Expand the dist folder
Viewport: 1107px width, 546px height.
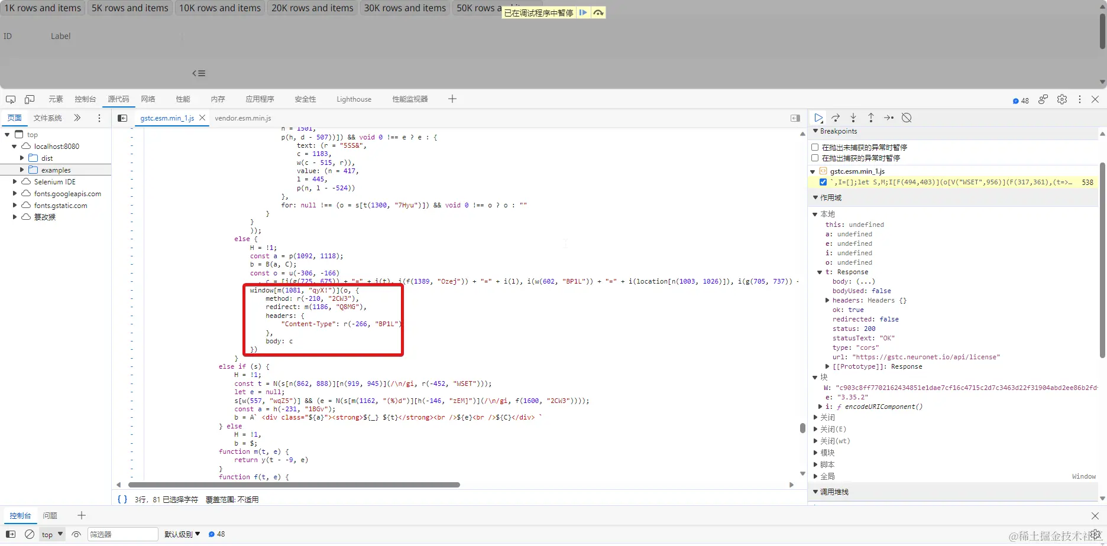click(x=22, y=158)
